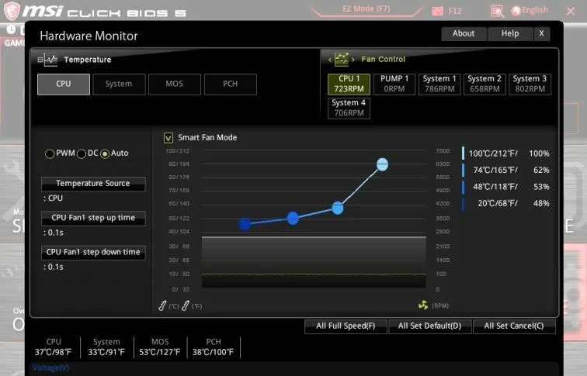The width and height of the screenshot is (587, 376).
Task: Click the Celsius thermometer icon
Action: click(162, 306)
